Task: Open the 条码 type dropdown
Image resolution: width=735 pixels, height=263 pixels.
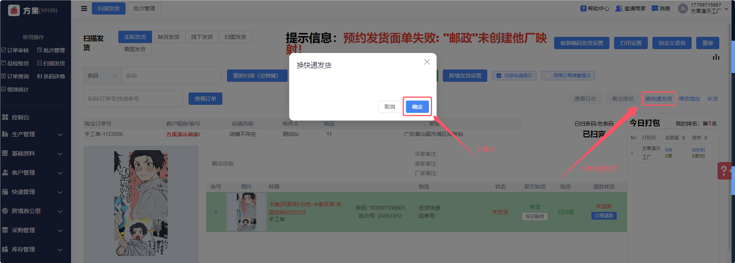Action: click(103, 76)
